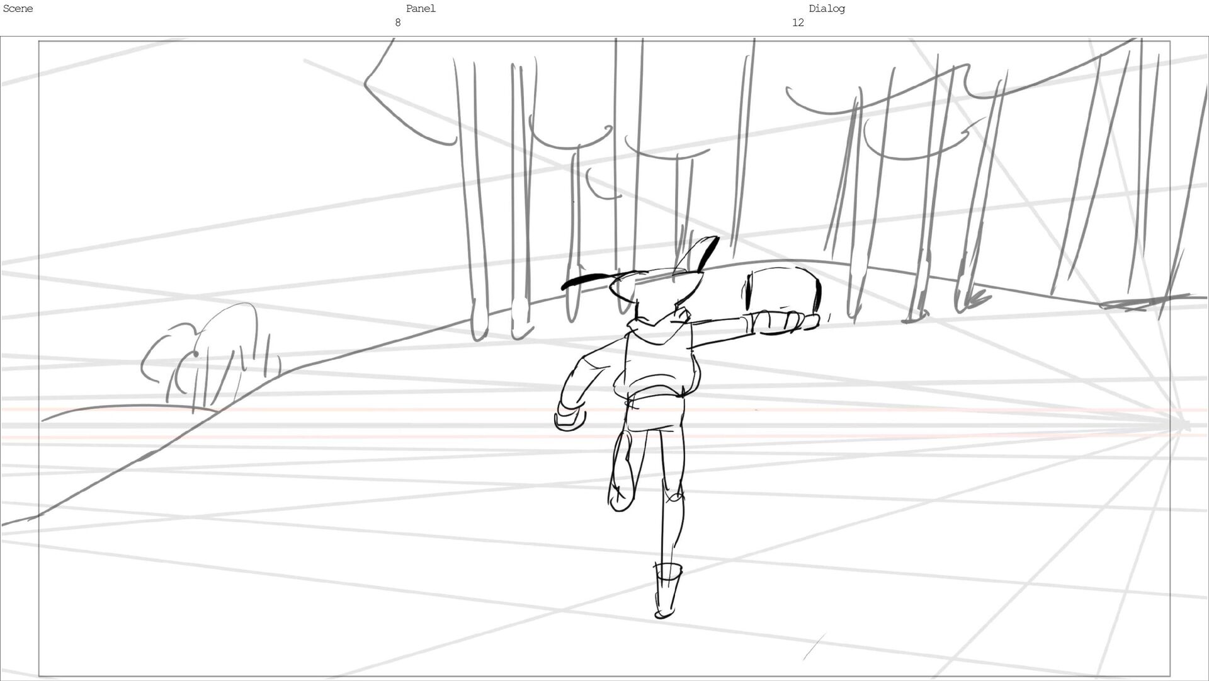Image resolution: width=1209 pixels, height=681 pixels.
Task: Click the perspective vanishing point at right
Action: [x=1183, y=425]
